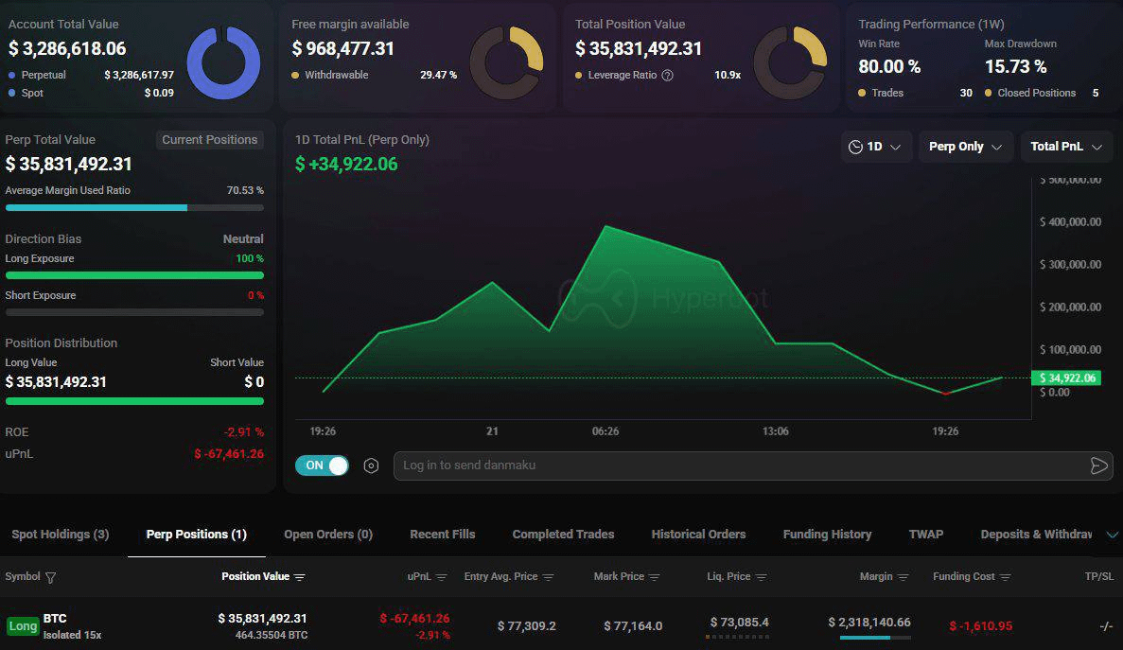Screen dimensions: 1123x650
Task: Click the Current Positions button
Action: (x=210, y=140)
